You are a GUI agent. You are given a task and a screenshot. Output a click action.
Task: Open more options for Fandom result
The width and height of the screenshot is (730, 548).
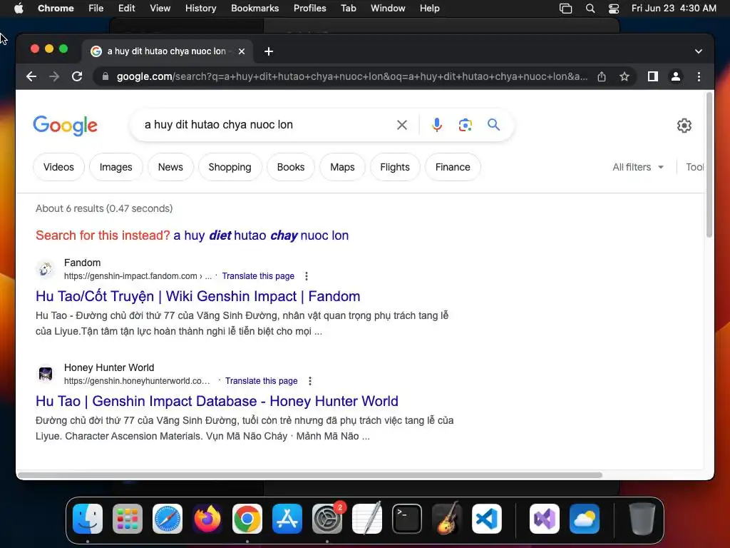point(307,276)
